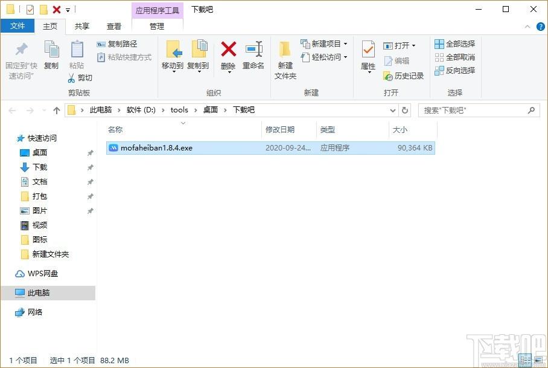This screenshot has width=548, height=368.
Task: Click the properties checkmark icon in title bar
Action: coord(30,10)
